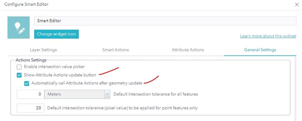Focus the intersection tolerance field showing 0
302x121 pixels.
coord(30,94)
